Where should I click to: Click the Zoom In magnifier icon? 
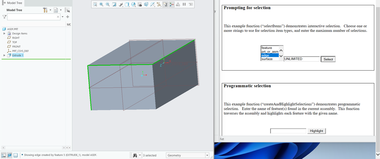[102, 5]
